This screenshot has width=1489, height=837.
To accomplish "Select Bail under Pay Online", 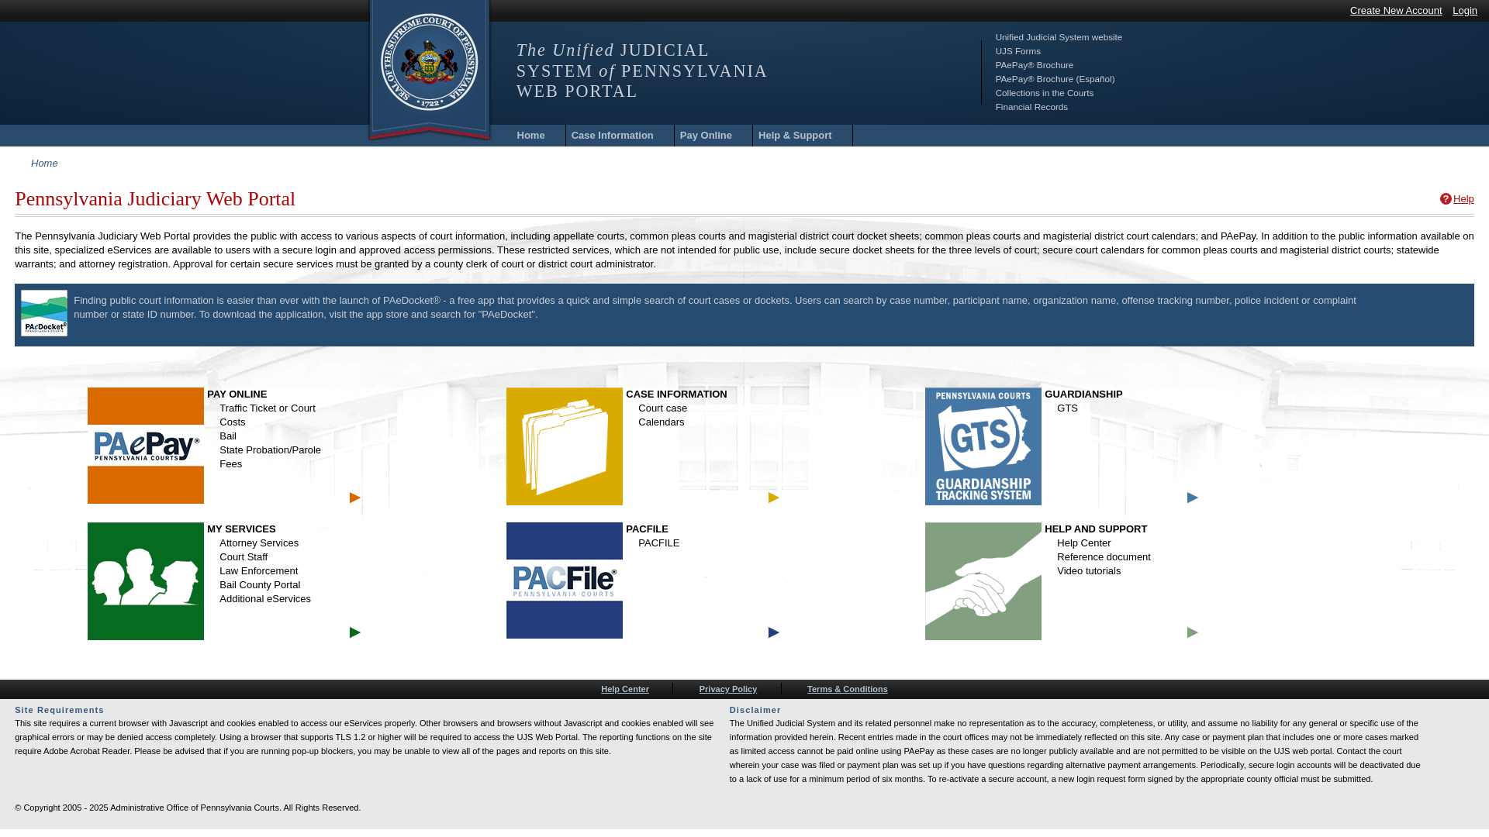I will 228,436.
